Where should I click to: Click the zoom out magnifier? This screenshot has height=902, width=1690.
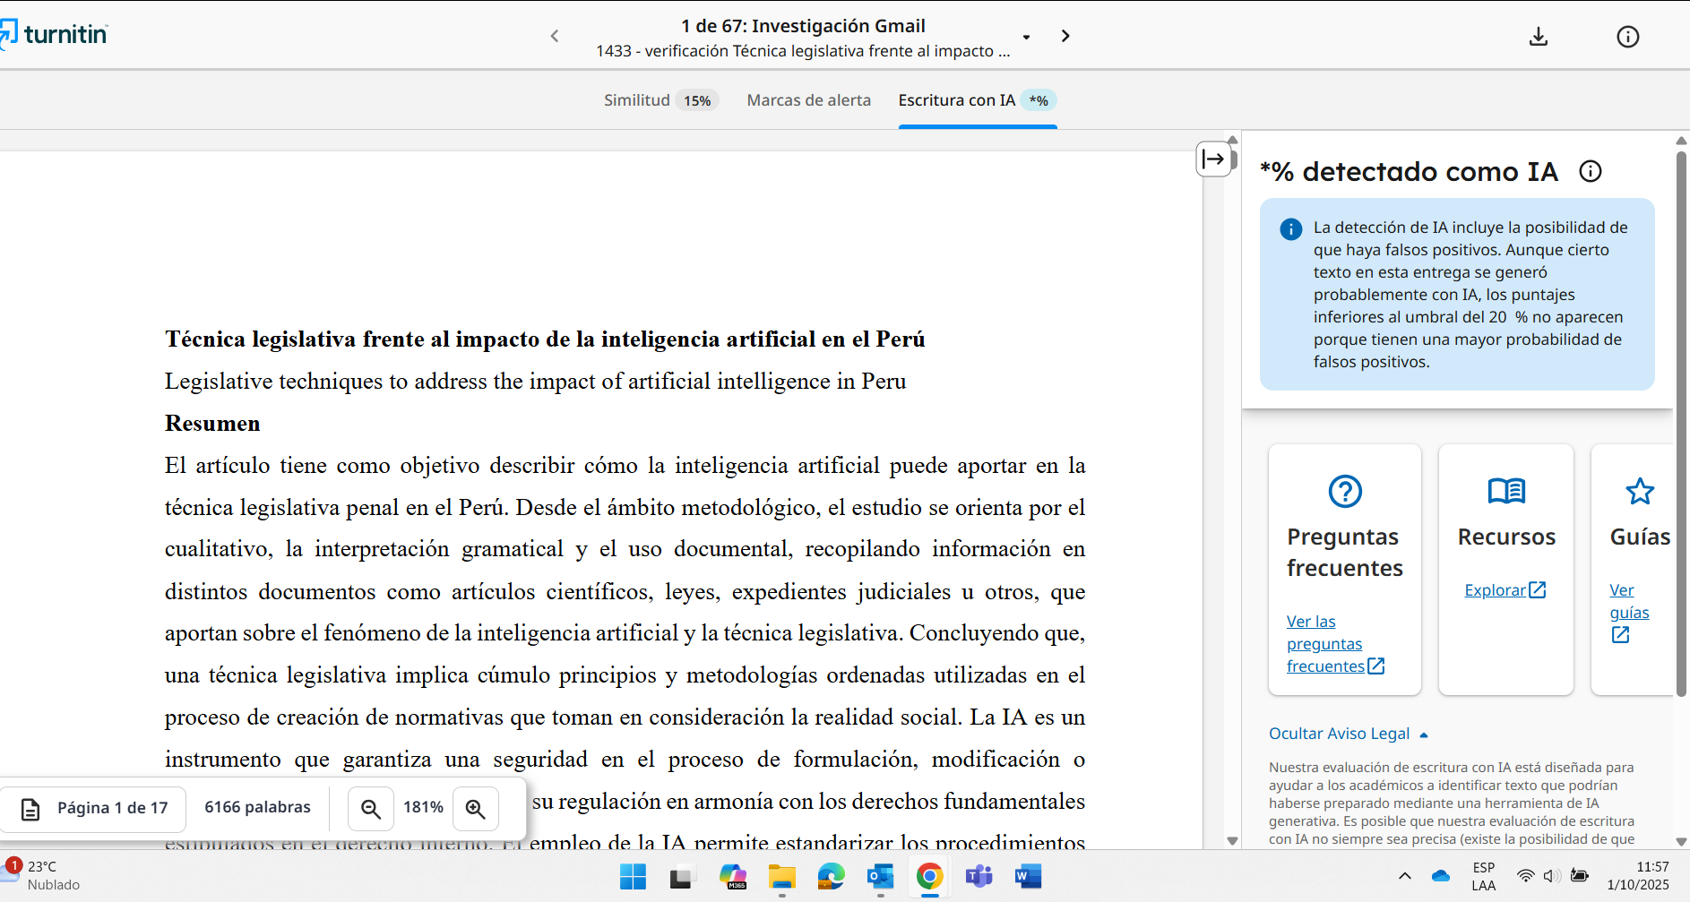pyautogui.click(x=370, y=809)
